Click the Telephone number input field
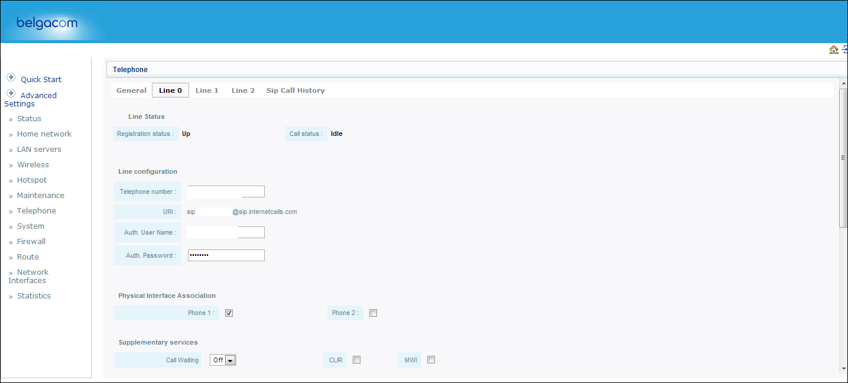This screenshot has height=383, width=848. pyautogui.click(x=226, y=191)
